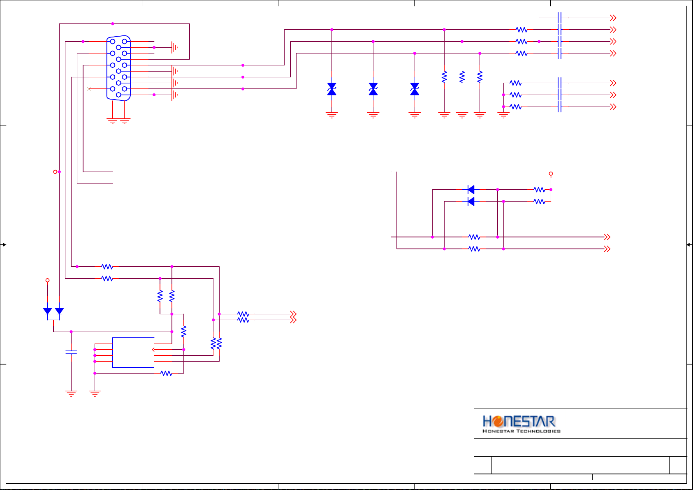Image resolution: width=693 pixels, height=490 pixels.
Task: Click the HONESTAR logo in title block
Action: 519,421
